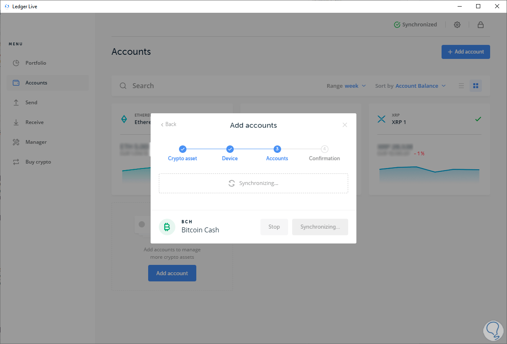The image size is (507, 344).
Task: Switch to grid view layout
Action: click(x=476, y=86)
